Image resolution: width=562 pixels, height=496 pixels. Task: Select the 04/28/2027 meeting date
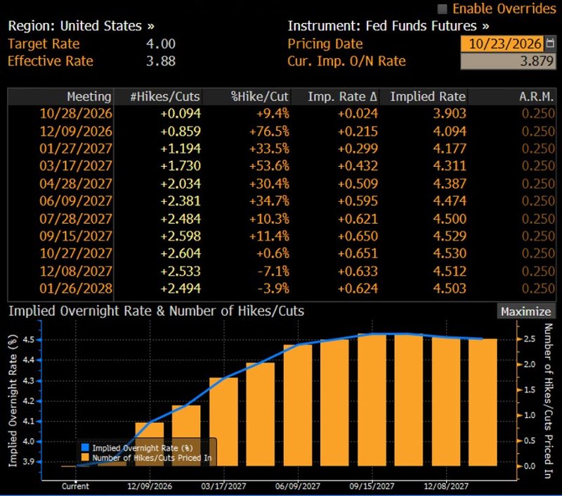pyautogui.click(x=76, y=184)
